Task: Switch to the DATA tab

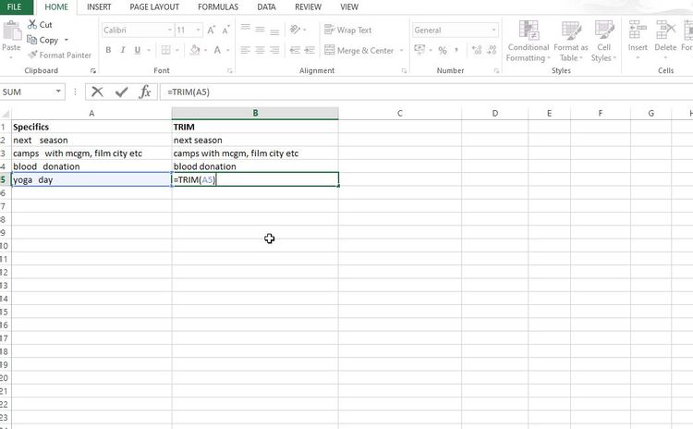Action: (266, 7)
